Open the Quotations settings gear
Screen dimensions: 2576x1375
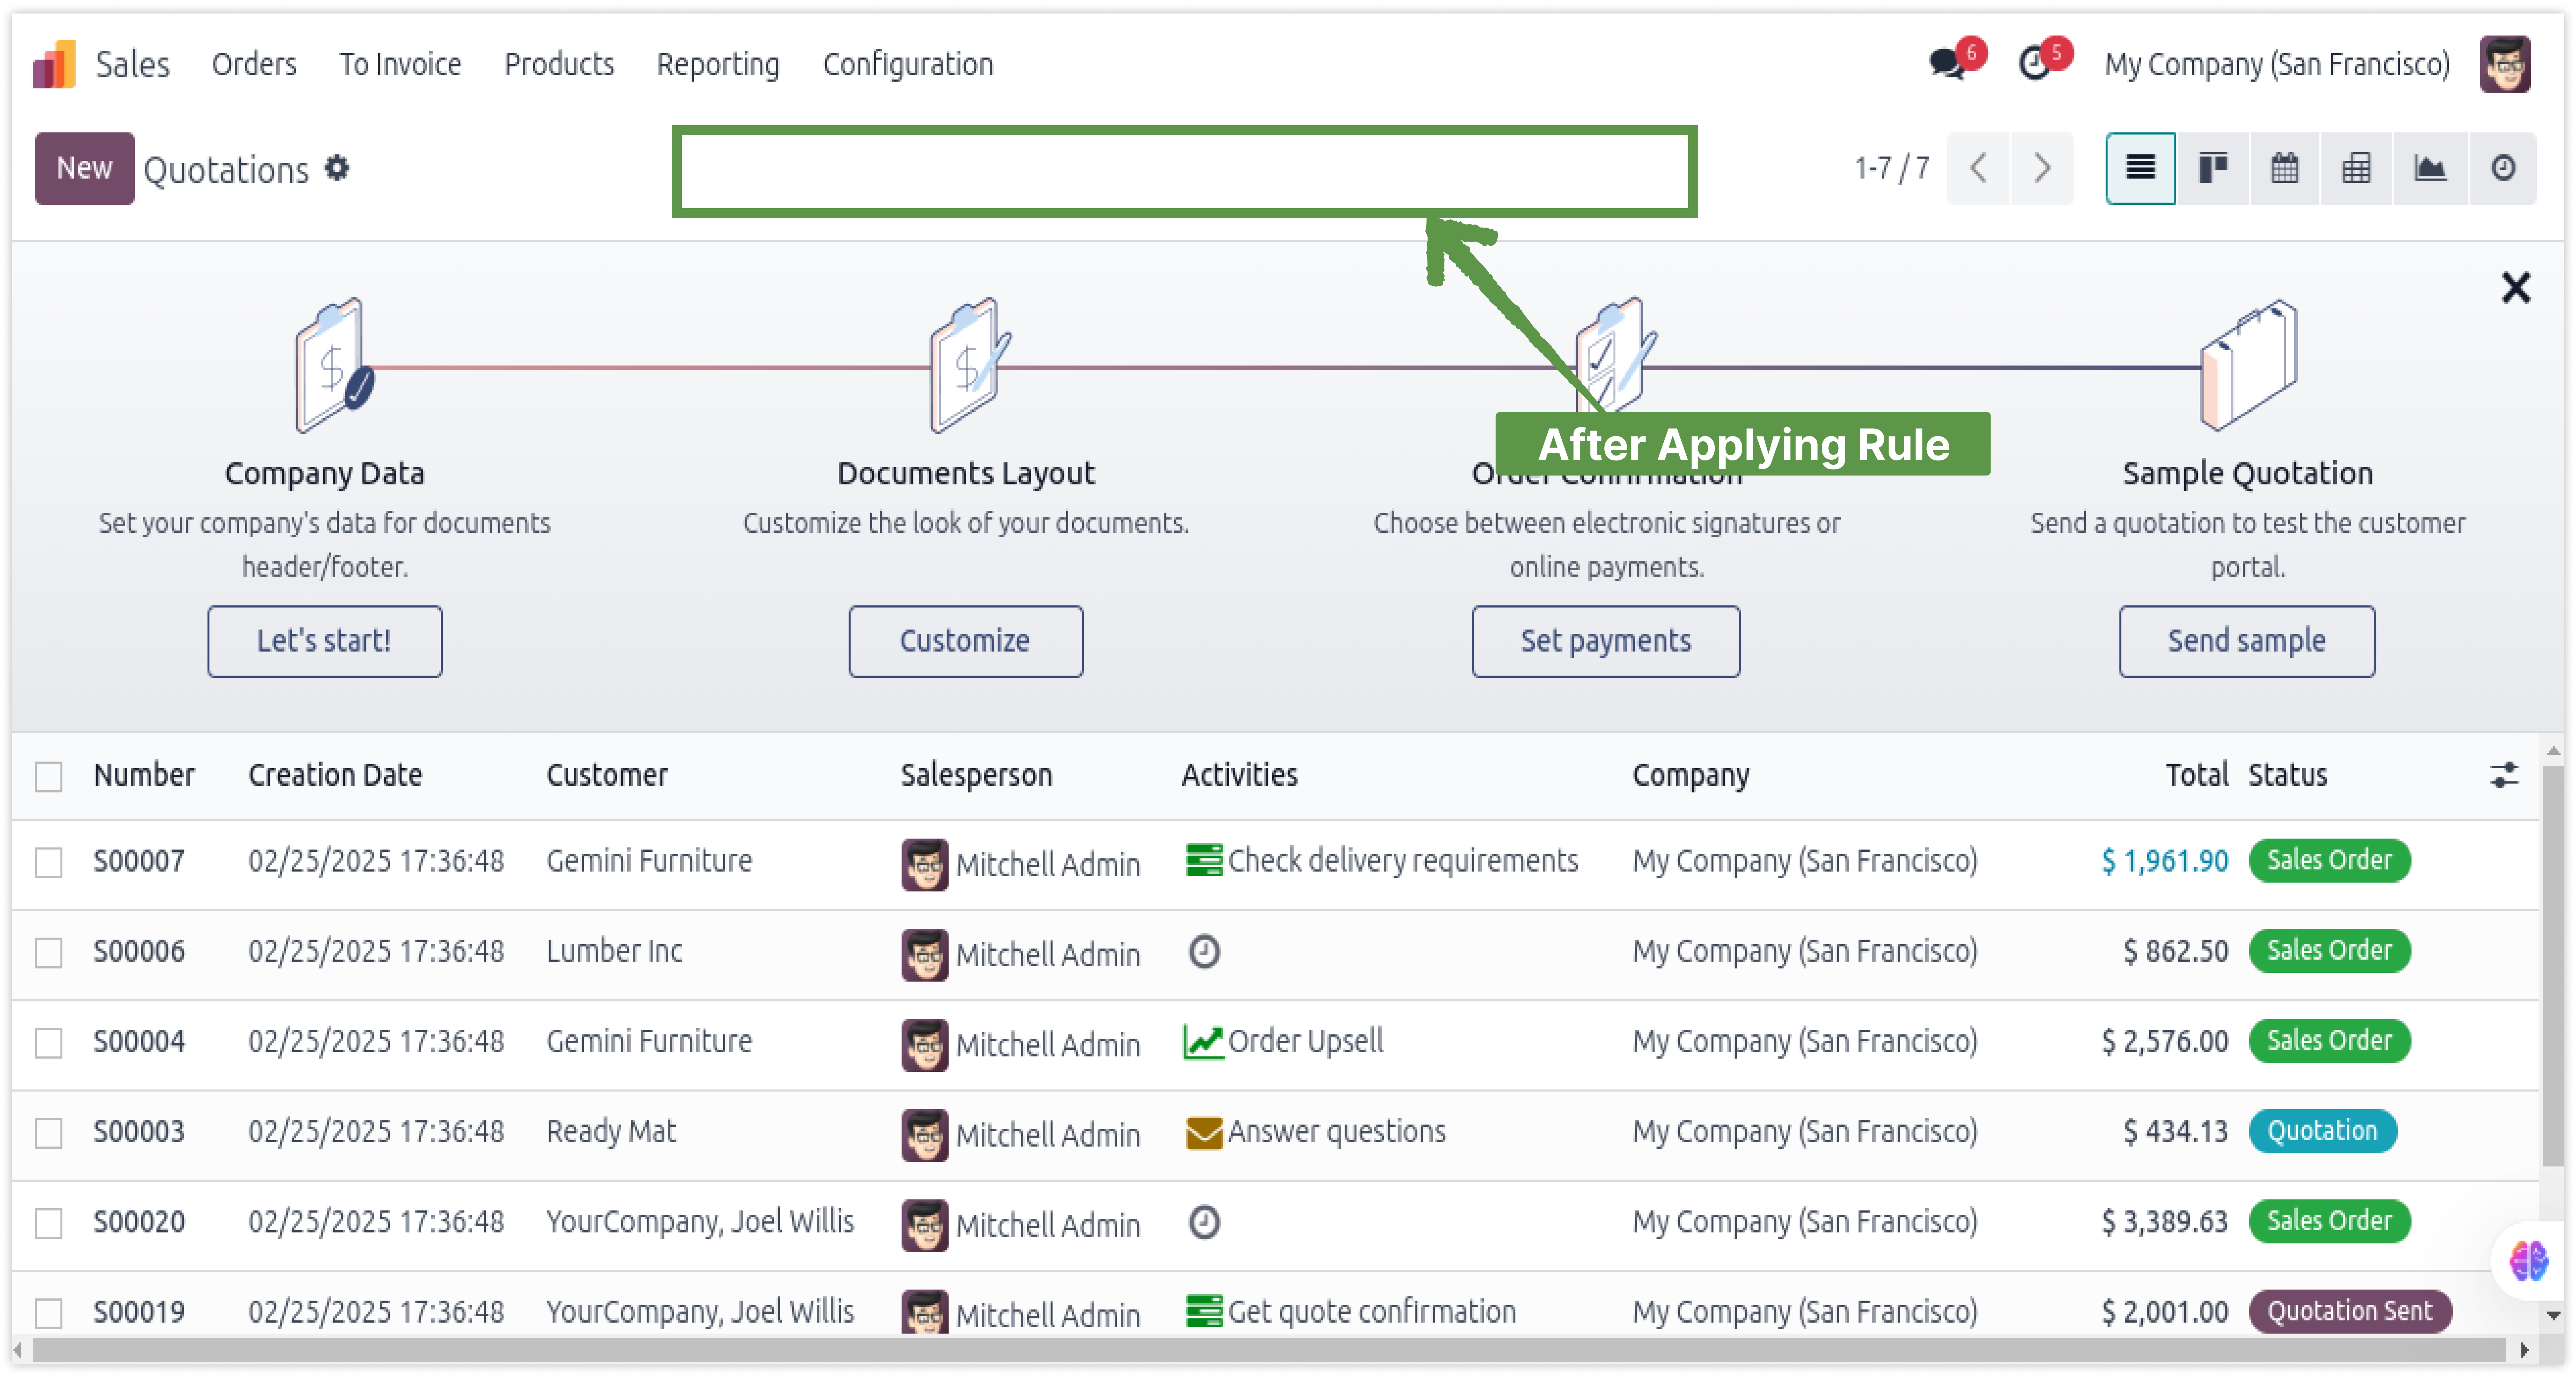coord(337,168)
